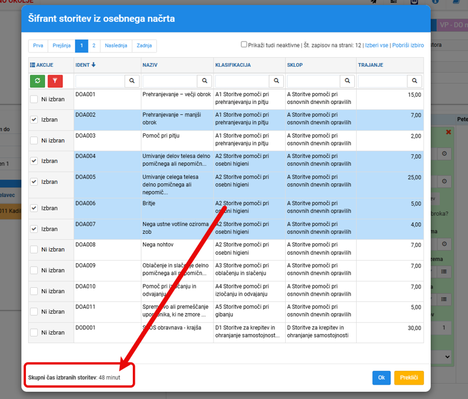Check the DOA009 row checkbox
This screenshot has height=399, width=468.
(34, 270)
